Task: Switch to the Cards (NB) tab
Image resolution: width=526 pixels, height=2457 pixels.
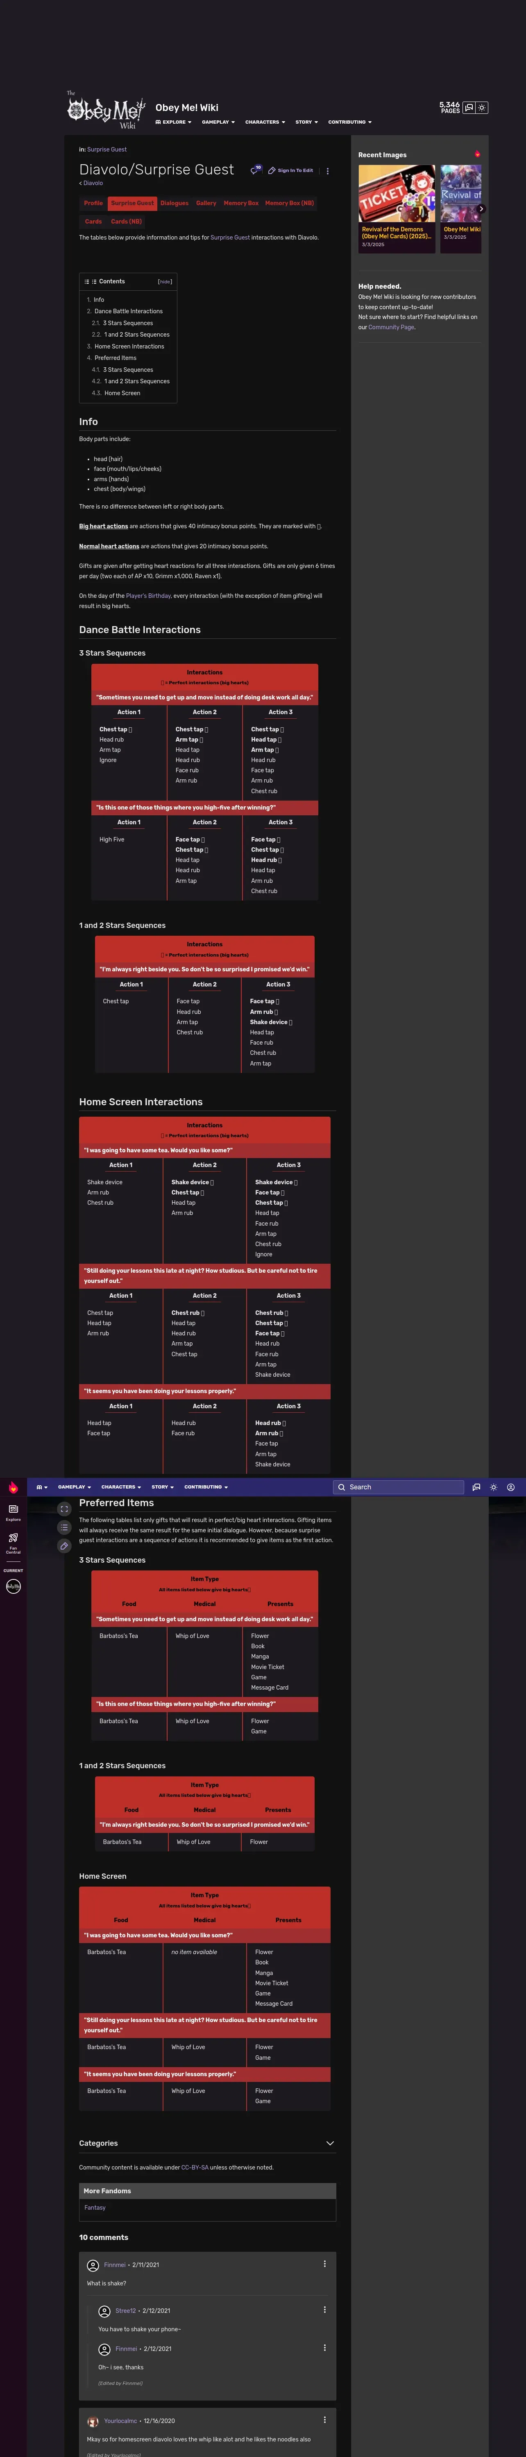Action: [x=126, y=221]
